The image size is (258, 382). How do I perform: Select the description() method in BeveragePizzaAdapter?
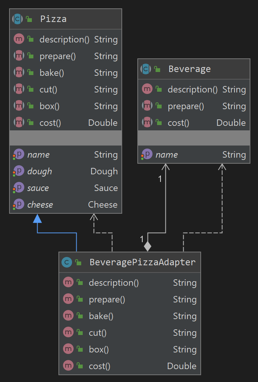113,283
